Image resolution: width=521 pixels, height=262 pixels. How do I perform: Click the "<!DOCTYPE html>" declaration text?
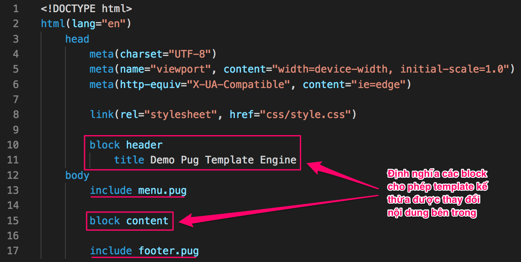pos(87,9)
